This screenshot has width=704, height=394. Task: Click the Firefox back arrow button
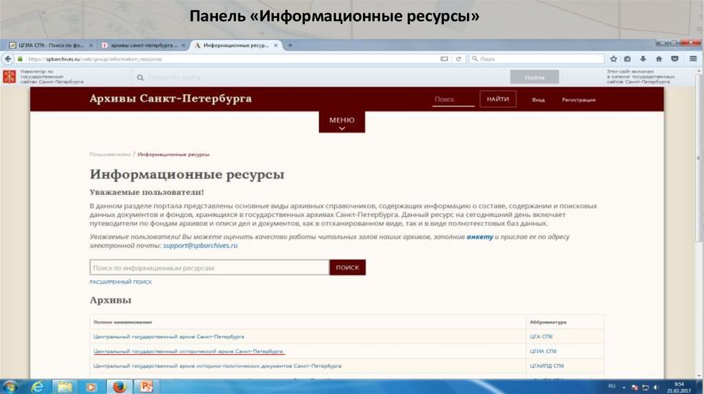point(10,59)
